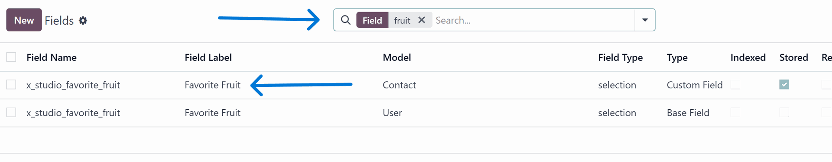The width and height of the screenshot is (832, 162).
Task: Sort by Field Type column header
Action: pyautogui.click(x=621, y=57)
